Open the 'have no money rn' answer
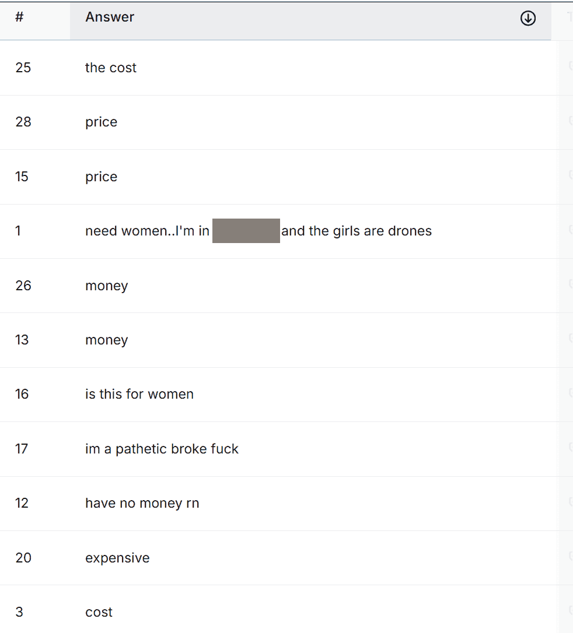Screen dimensions: 573x633 [x=286, y=504]
